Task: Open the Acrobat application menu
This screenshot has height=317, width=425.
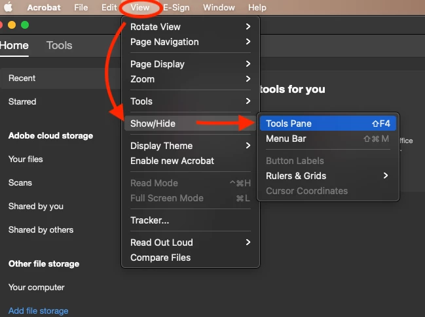Action: coord(44,7)
